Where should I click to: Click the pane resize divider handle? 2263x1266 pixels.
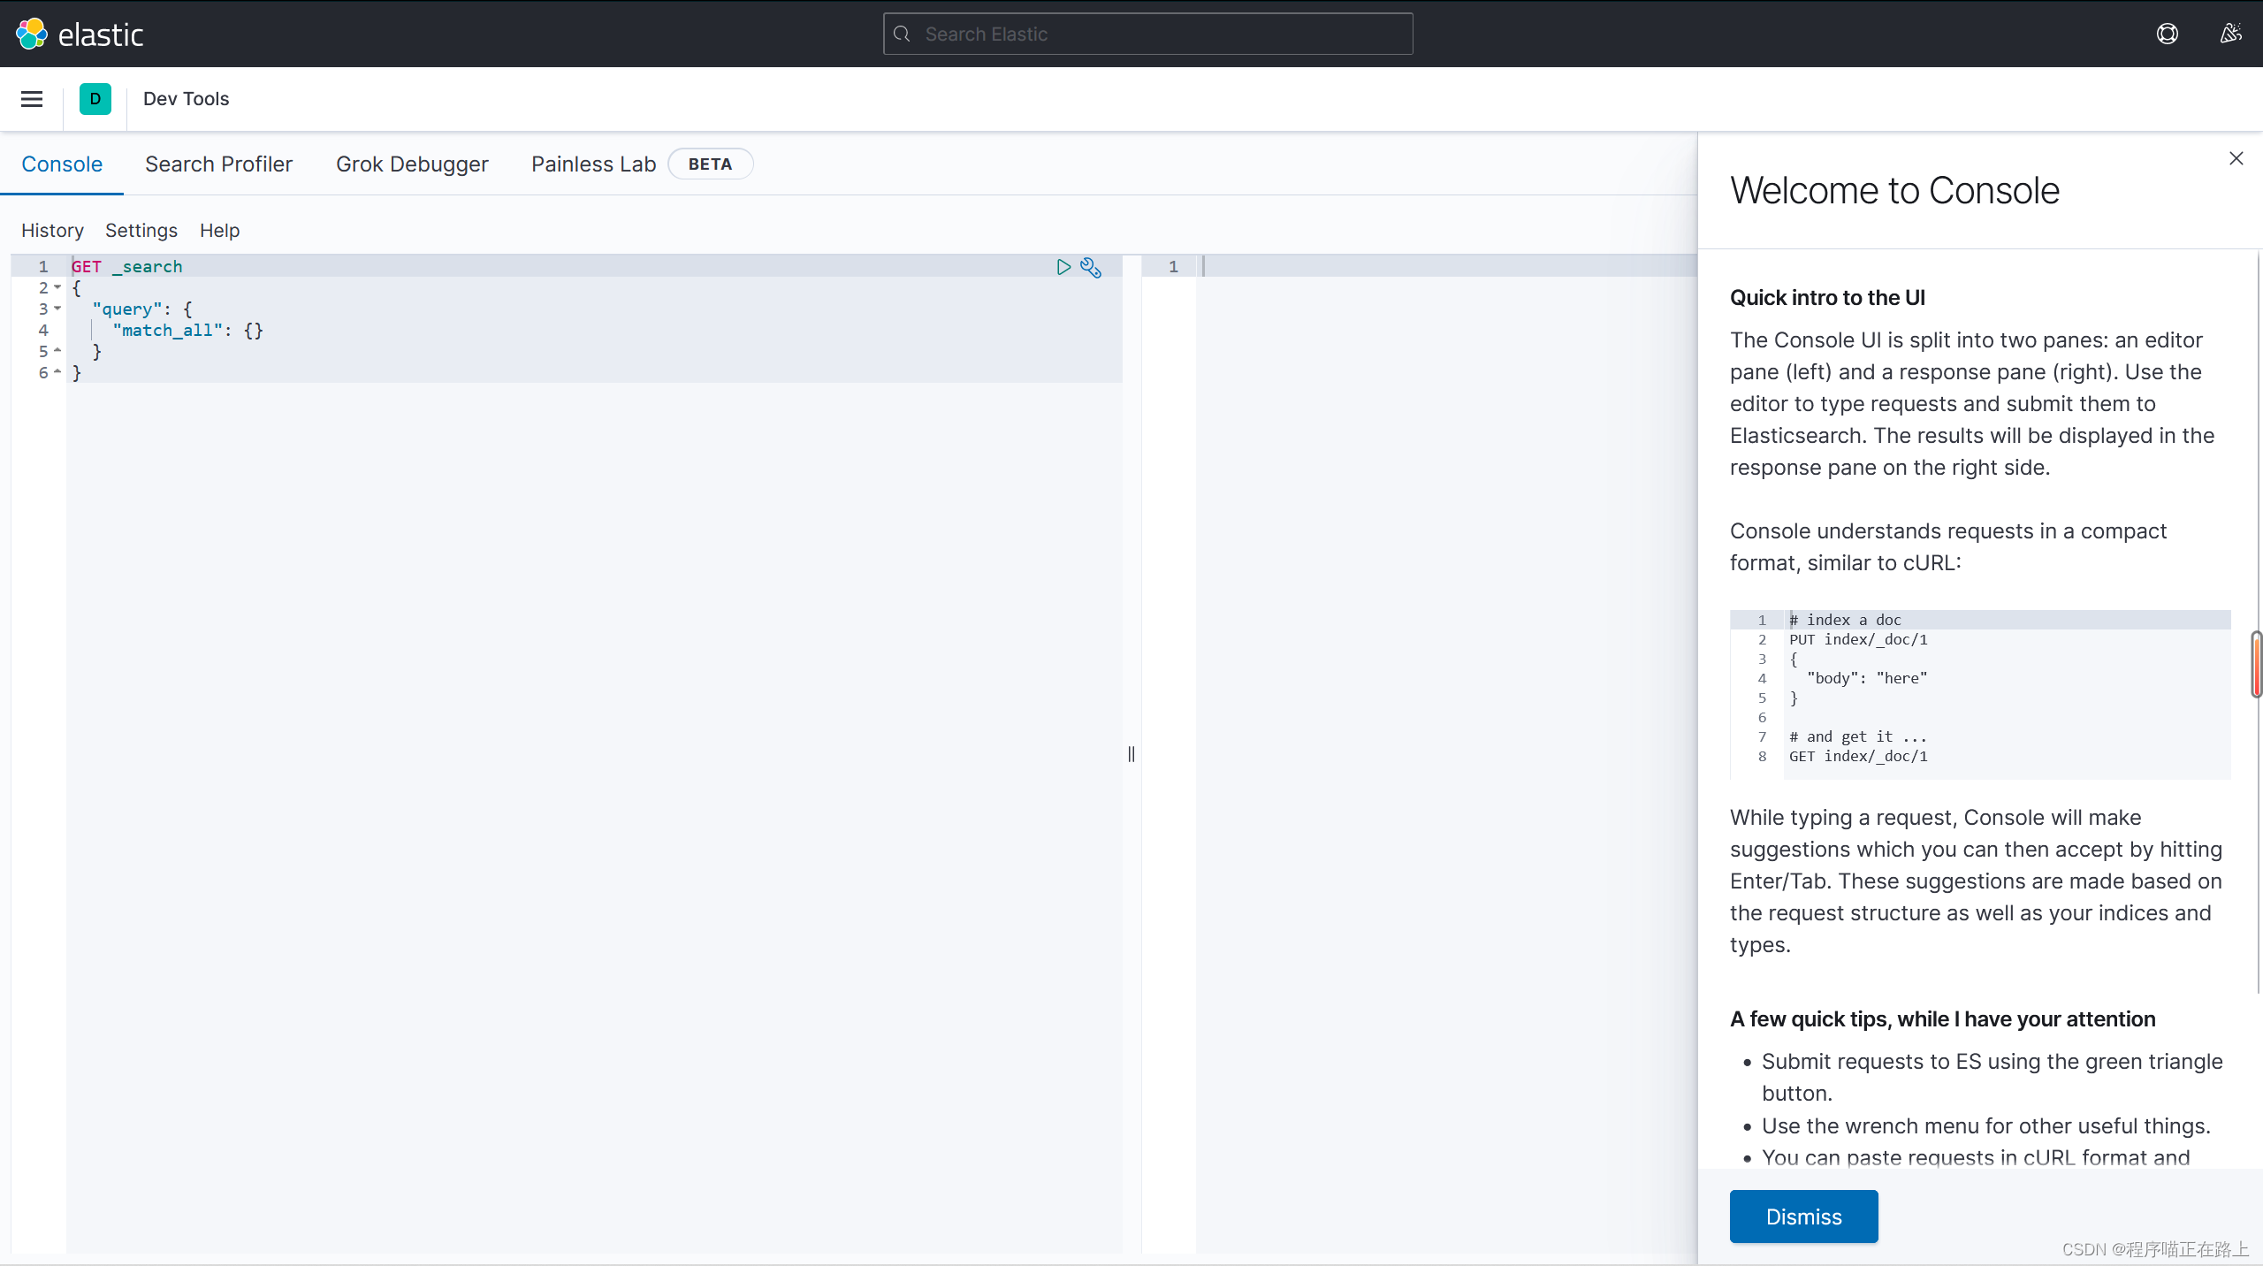(x=1131, y=754)
